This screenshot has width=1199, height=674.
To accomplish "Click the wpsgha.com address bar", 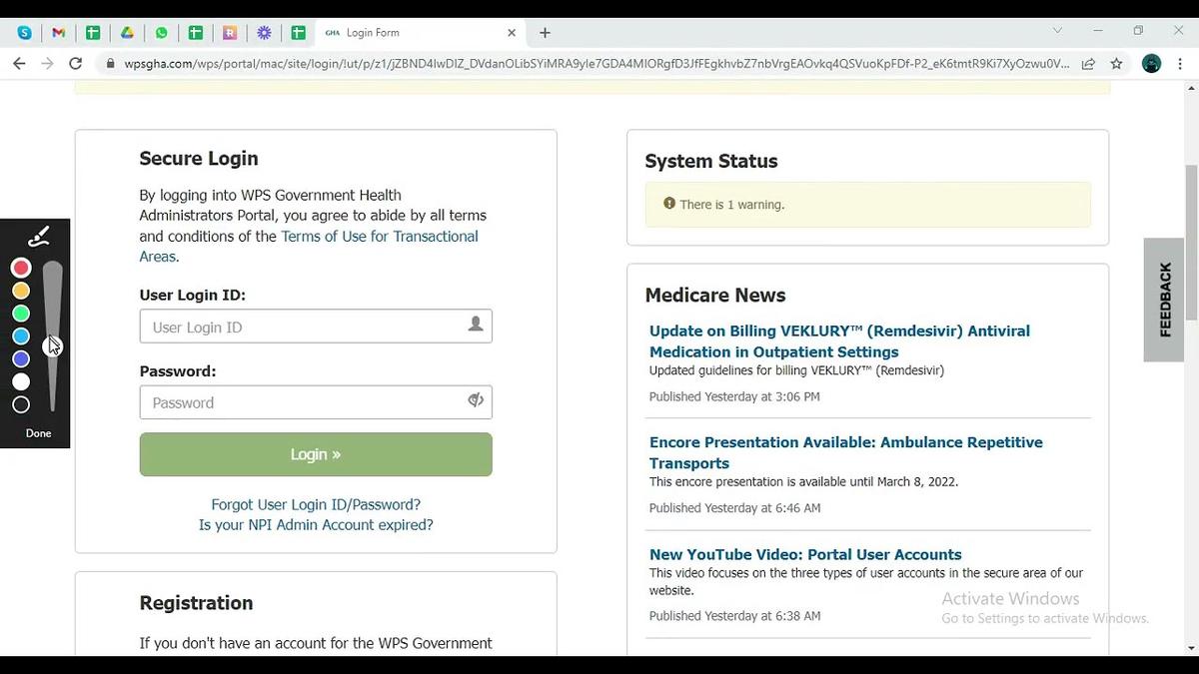I will tap(596, 63).
